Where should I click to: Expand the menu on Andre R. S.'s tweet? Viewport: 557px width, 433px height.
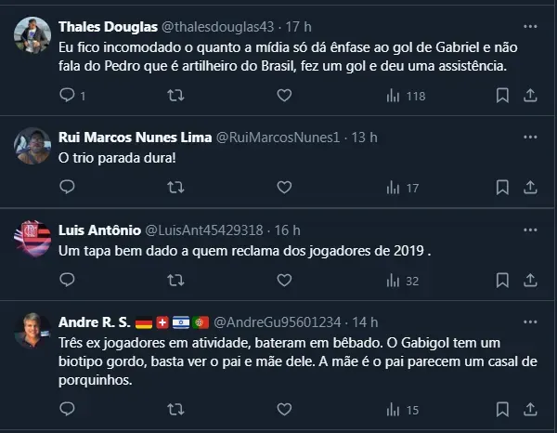530,321
